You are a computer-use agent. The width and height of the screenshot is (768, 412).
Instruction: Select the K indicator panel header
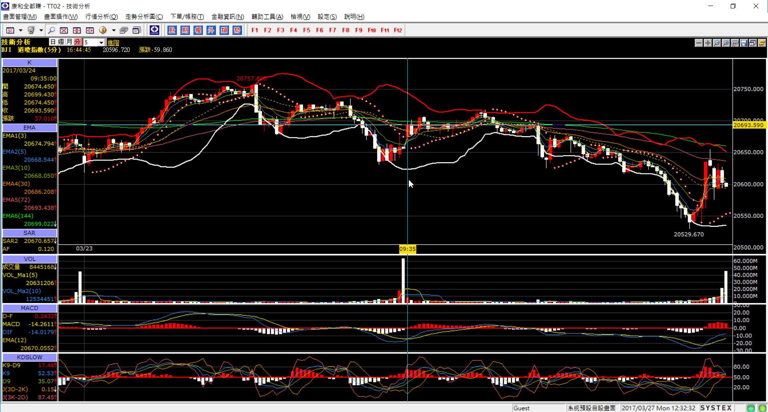coord(29,63)
